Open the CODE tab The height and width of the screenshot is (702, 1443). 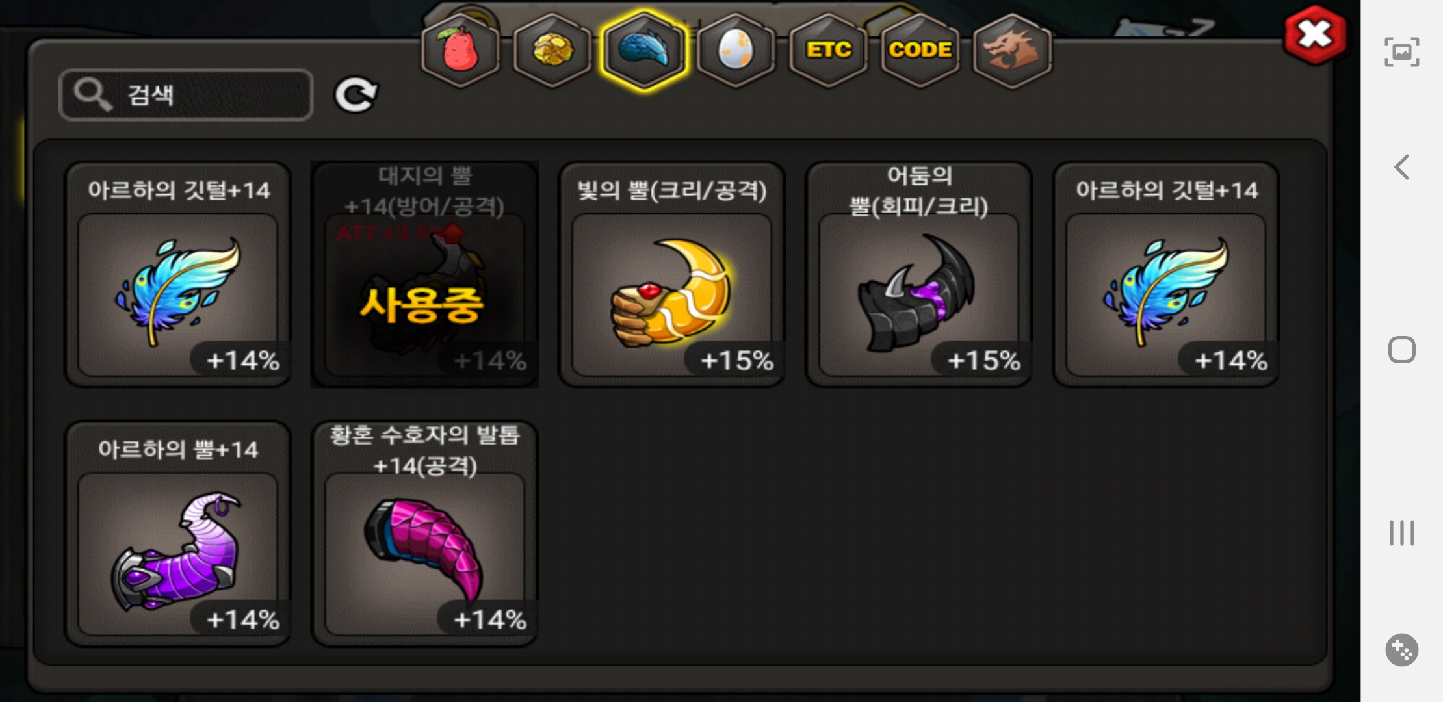pos(920,49)
